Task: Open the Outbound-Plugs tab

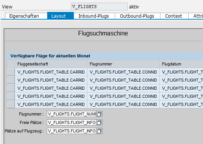Action: (137, 16)
